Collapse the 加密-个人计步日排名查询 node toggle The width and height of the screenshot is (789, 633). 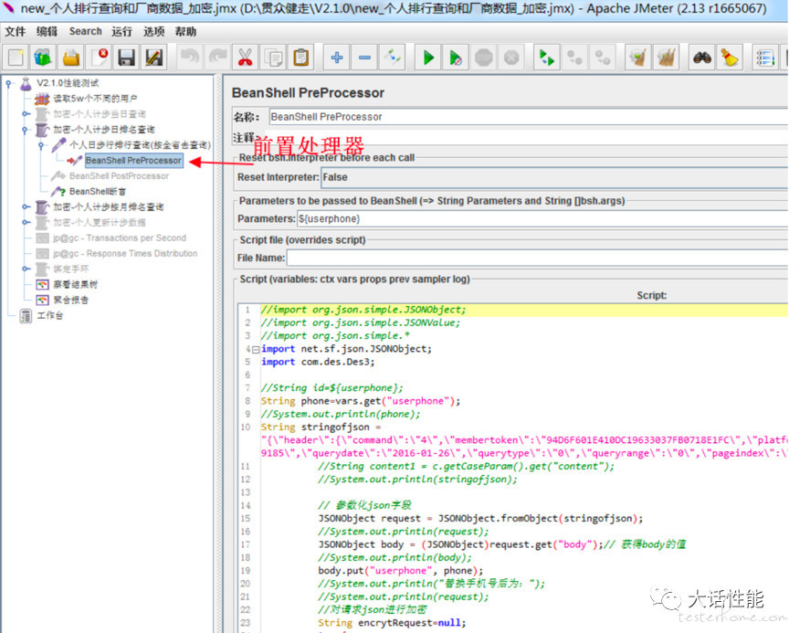point(25,130)
